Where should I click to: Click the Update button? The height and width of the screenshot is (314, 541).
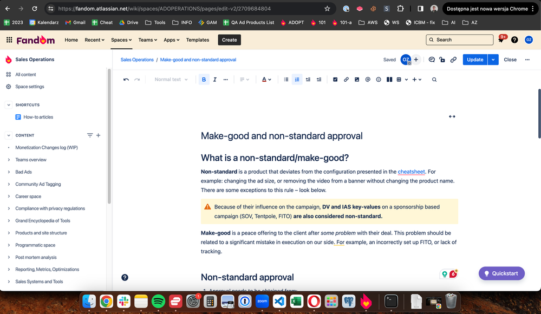pos(475,60)
